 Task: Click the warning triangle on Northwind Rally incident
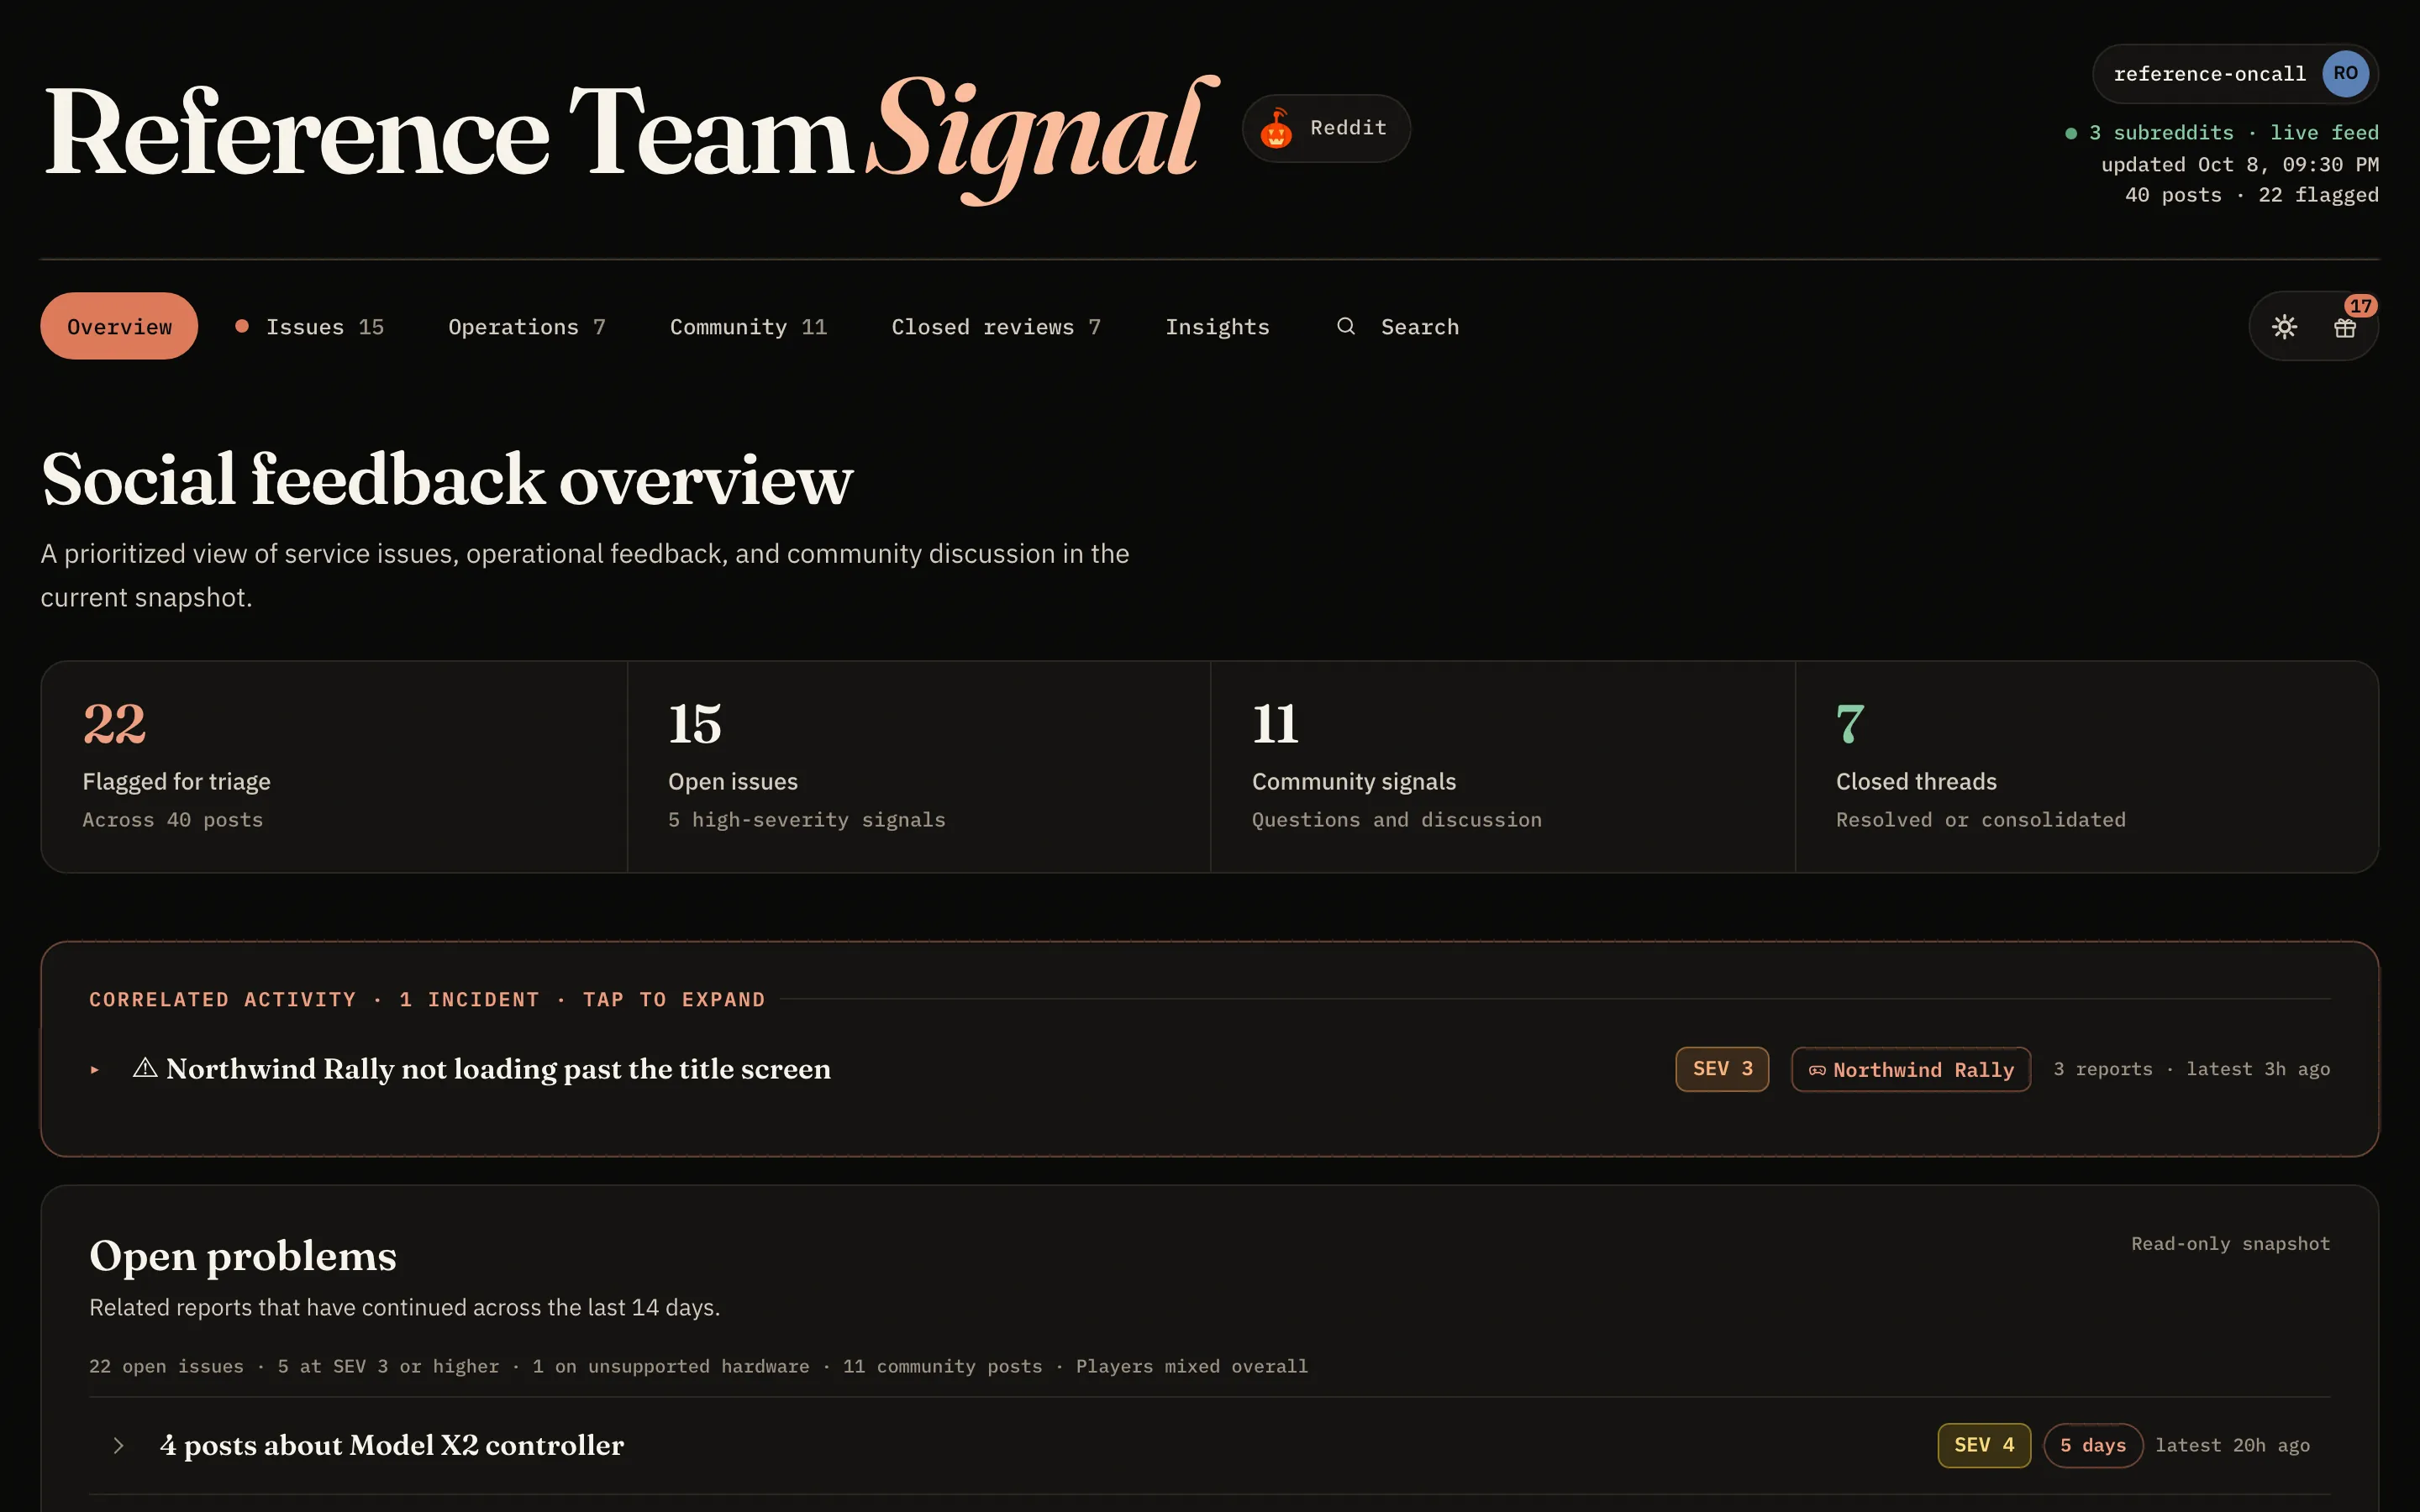145,1068
